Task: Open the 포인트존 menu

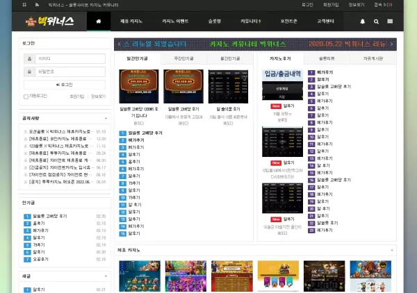Action: (x=289, y=22)
